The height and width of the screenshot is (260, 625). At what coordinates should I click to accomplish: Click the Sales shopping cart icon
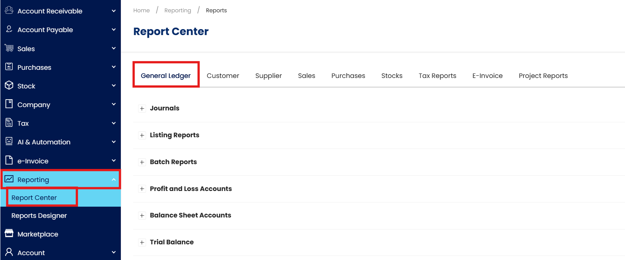(x=9, y=48)
